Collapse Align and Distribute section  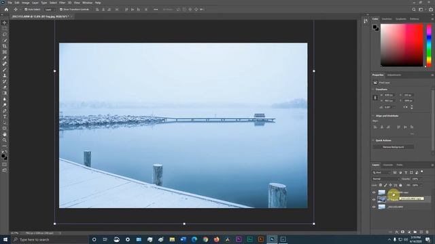pos(373,116)
